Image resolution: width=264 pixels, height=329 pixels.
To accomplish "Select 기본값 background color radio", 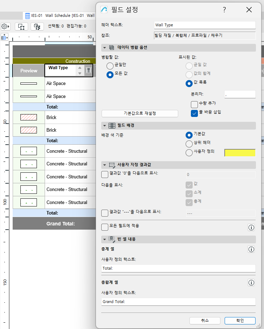I will pyautogui.click(x=189, y=135).
